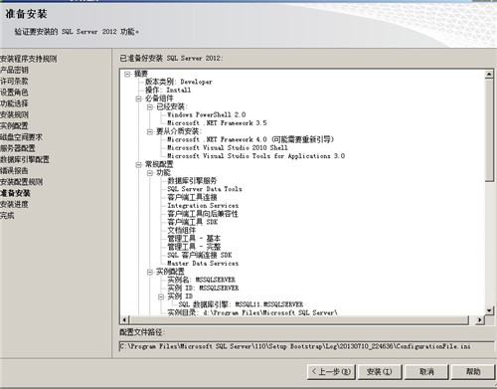Collapse the 实例配置 tree node
This screenshot has width=497, height=389.
150,272
